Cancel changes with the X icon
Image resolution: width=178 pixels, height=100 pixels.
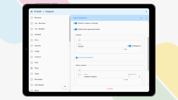[x=141, y=18]
